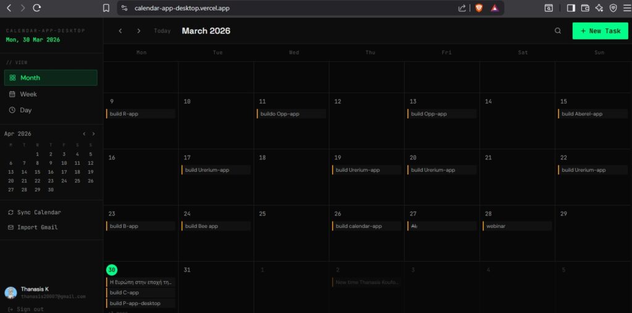This screenshot has height=313, width=632.
Task: Click the share page icon in address bar
Action: click(x=462, y=8)
